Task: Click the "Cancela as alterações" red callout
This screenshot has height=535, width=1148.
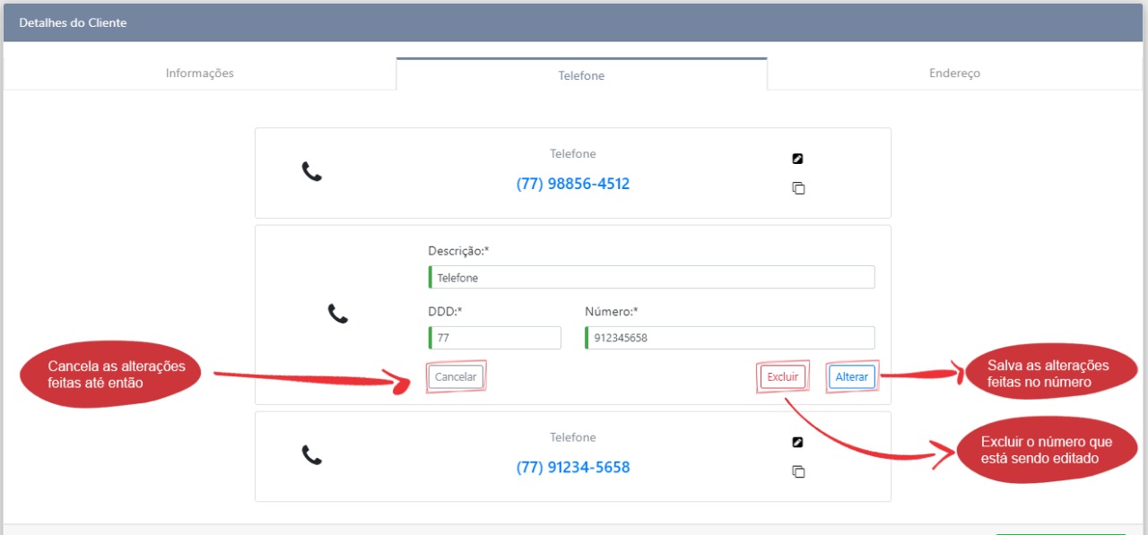Action: coord(117,375)
